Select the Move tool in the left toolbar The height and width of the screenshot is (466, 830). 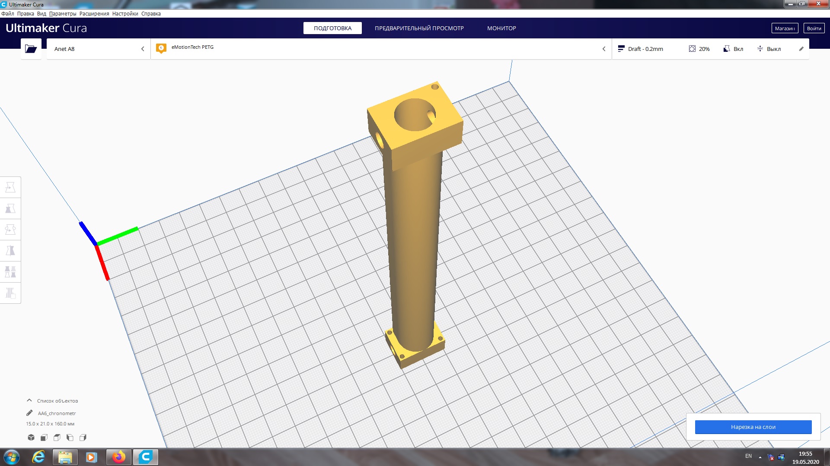10,187
